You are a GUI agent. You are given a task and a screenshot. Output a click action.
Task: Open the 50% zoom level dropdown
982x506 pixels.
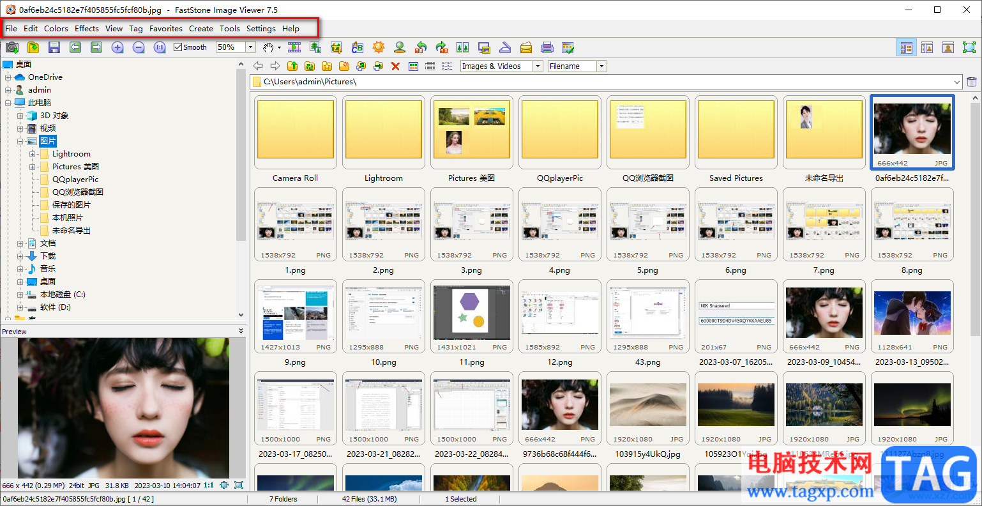tap(251, 47)
